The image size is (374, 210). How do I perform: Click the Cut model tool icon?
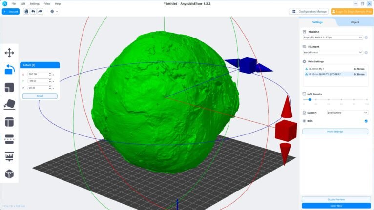pyautogui.click(x=9, y=139)
